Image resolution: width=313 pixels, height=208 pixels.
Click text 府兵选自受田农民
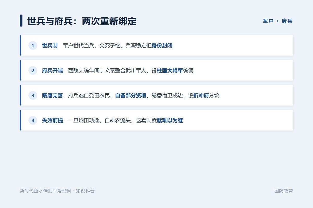pos(89,96)
